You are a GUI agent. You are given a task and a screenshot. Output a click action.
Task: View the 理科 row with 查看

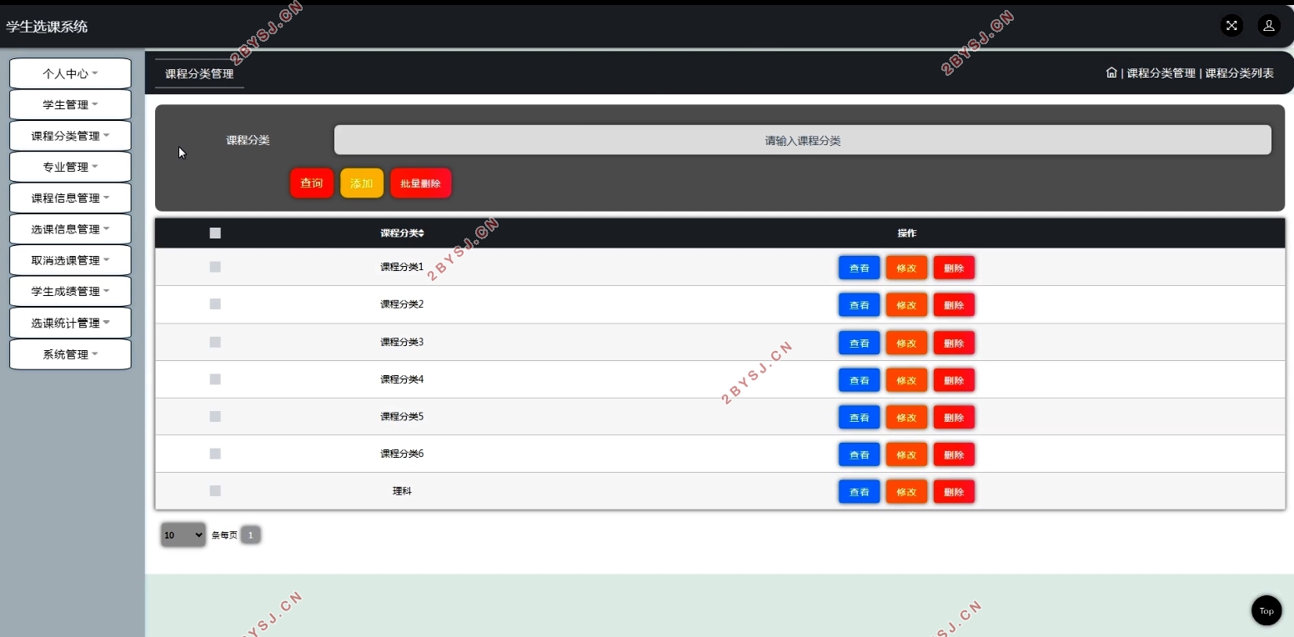(x=859, y=492)
